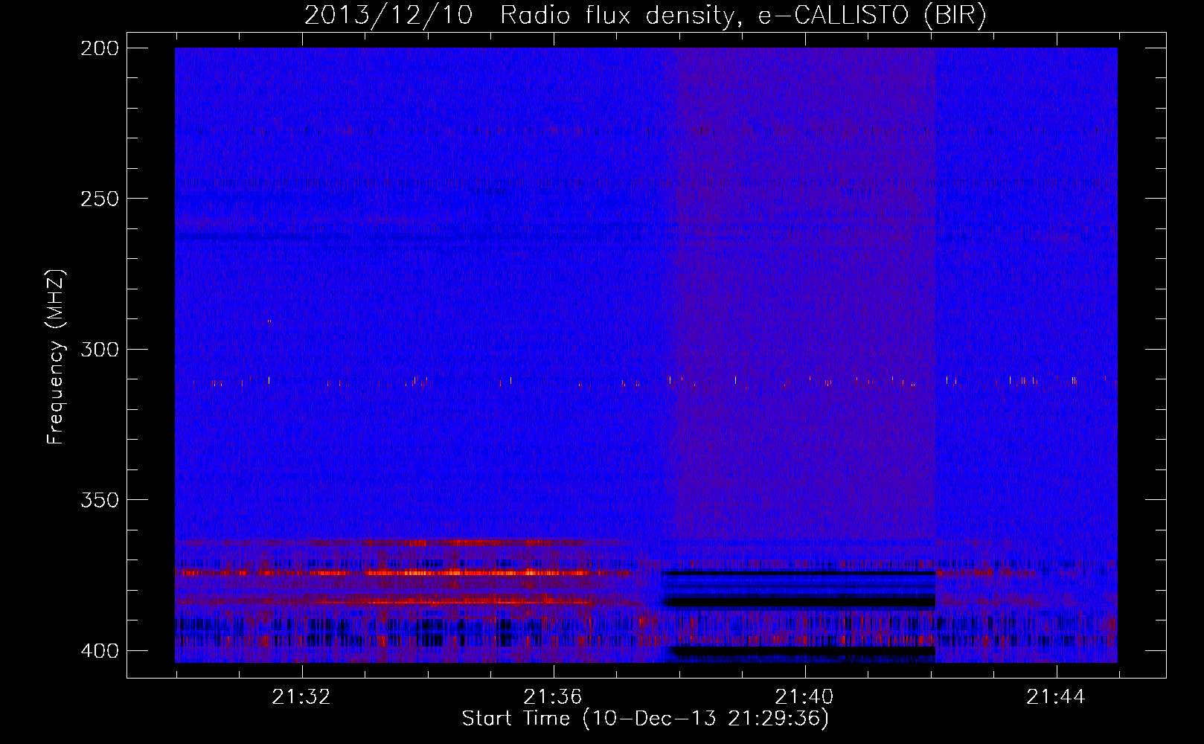
Task: Click the 21:44 time tick label
Action: tap(1055, 697)
